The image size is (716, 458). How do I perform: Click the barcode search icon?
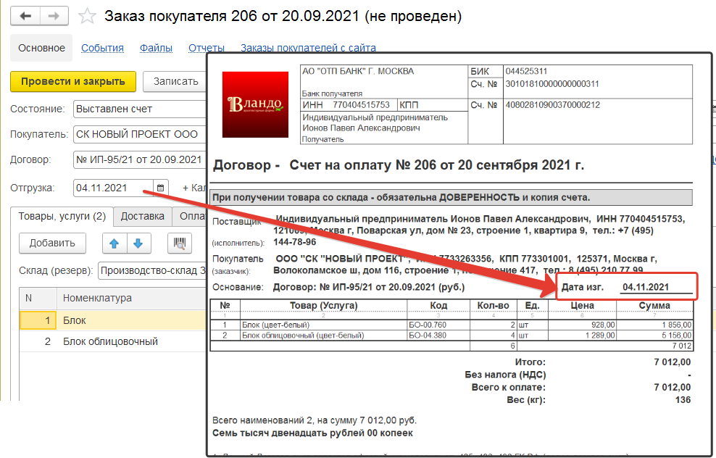click(179, 243)
